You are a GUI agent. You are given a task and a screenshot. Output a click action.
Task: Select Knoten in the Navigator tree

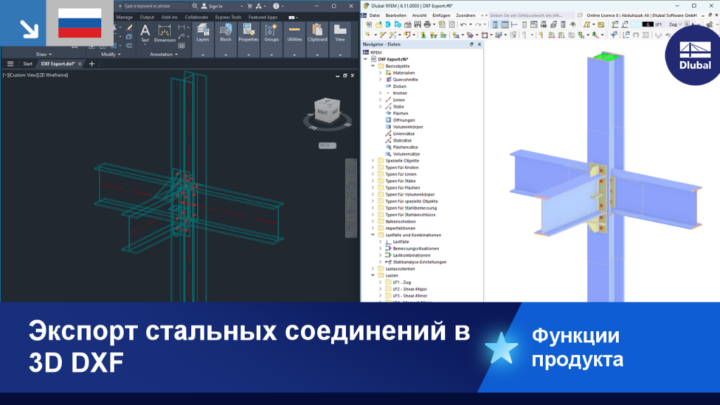point(399,94)
